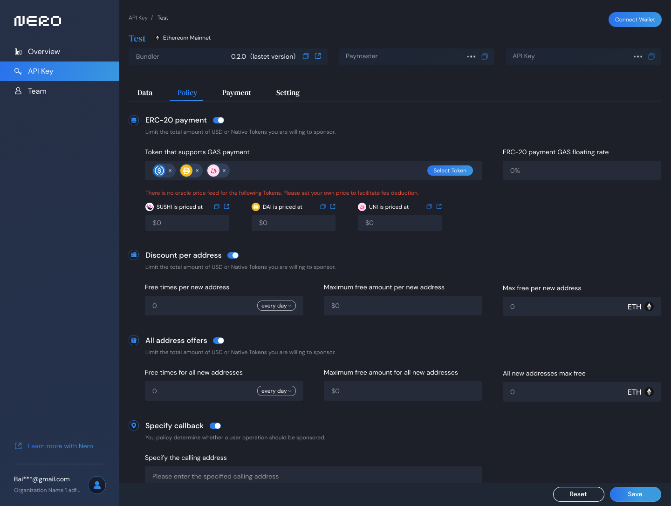
Task: Click the Ethereum Mainnet label
Action: [187, 38]
